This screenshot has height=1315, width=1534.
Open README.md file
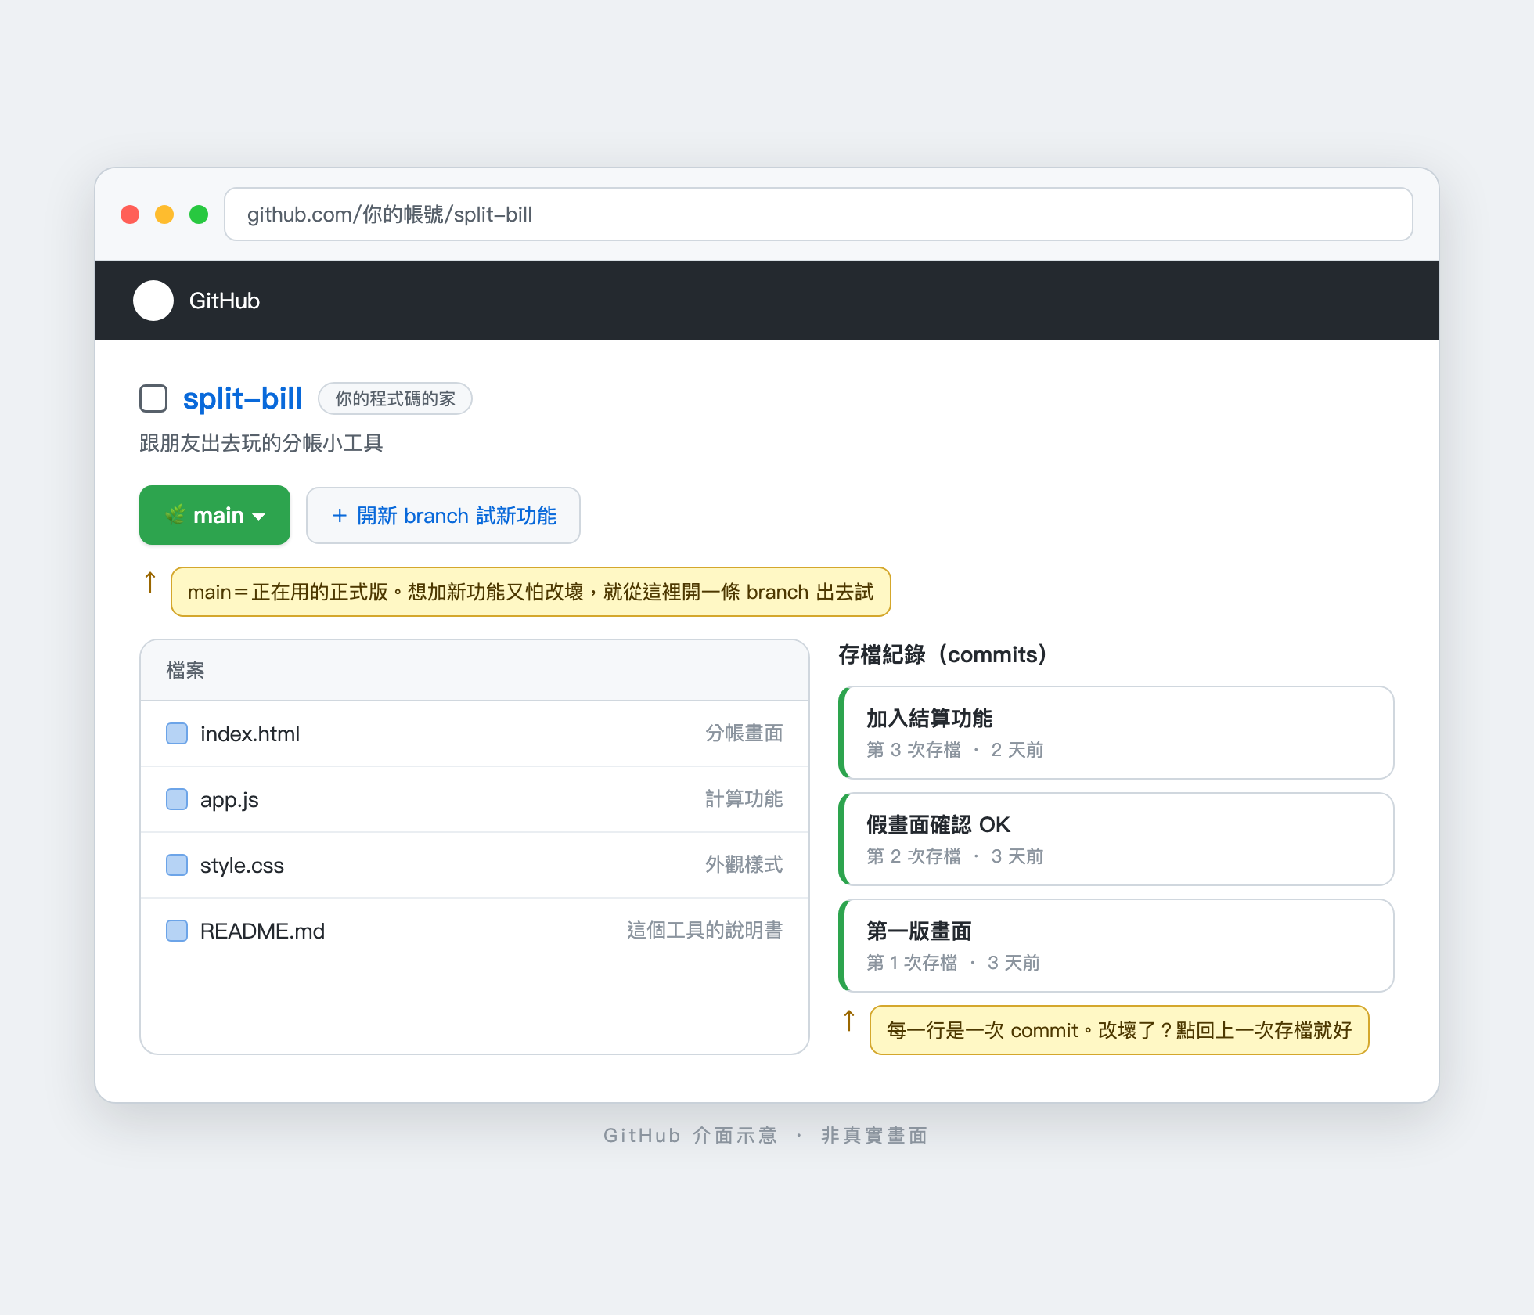pos(474,931)
